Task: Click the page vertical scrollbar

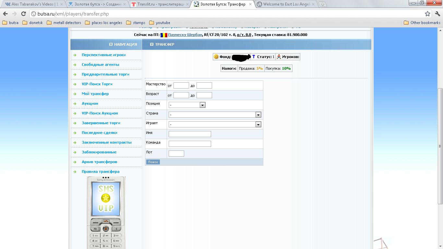Action: (440, 146)
